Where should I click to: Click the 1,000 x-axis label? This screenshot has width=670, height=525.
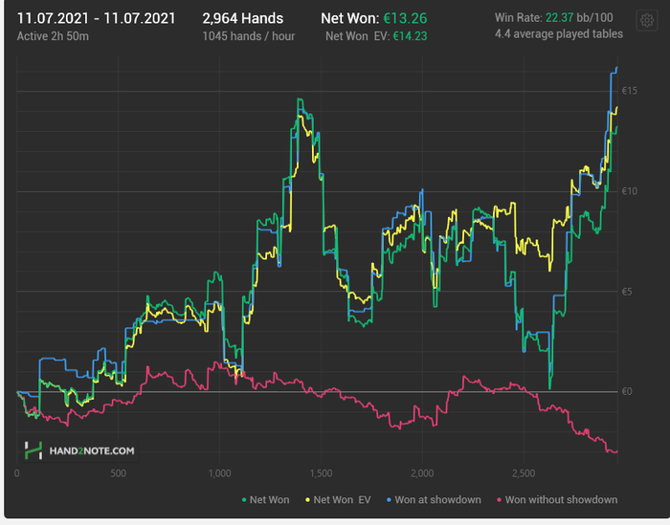(x=219, y=473)
